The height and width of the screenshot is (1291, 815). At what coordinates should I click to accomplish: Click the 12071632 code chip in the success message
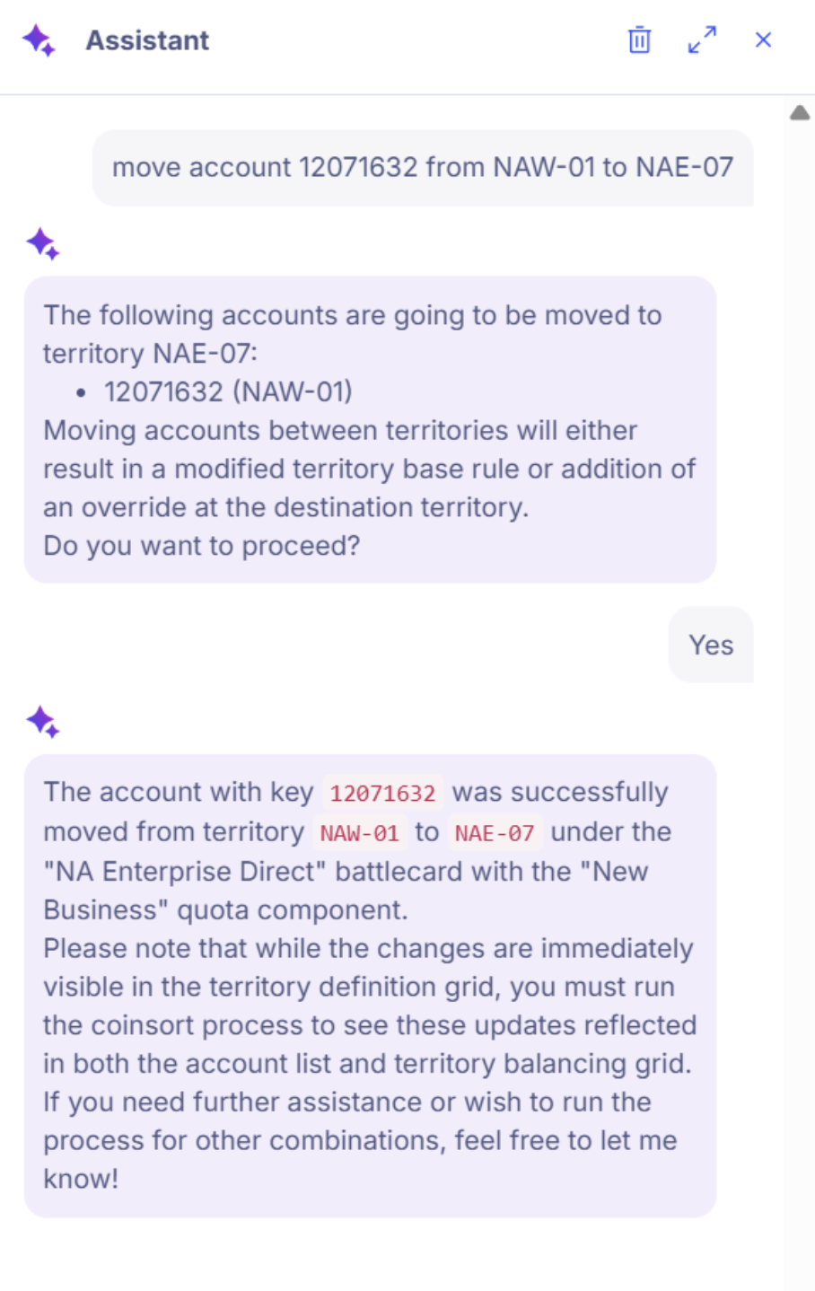click(x=382, y=794)
